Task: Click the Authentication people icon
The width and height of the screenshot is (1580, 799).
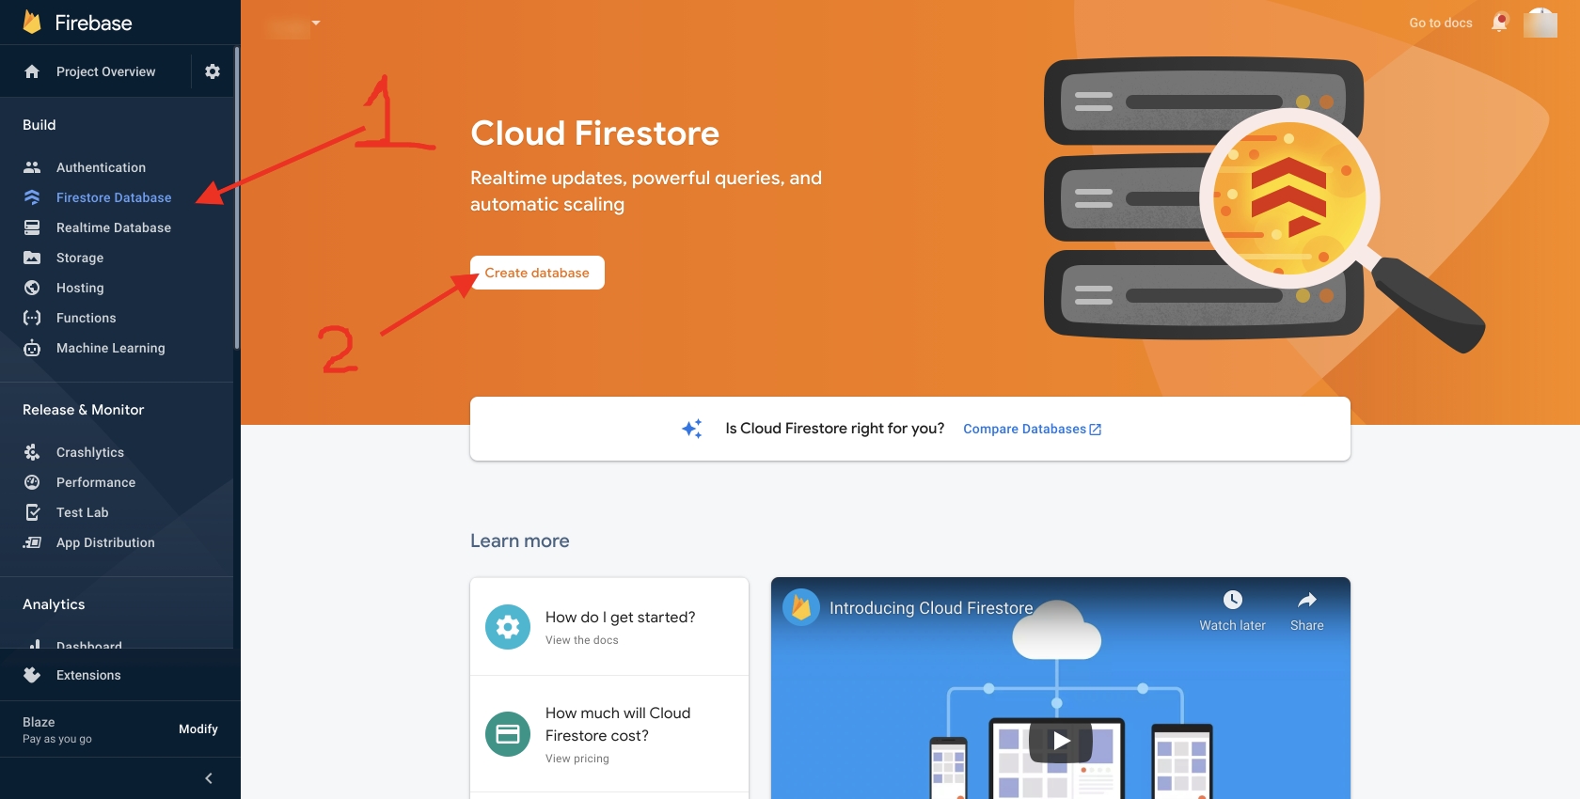Action: click(32, 167)
